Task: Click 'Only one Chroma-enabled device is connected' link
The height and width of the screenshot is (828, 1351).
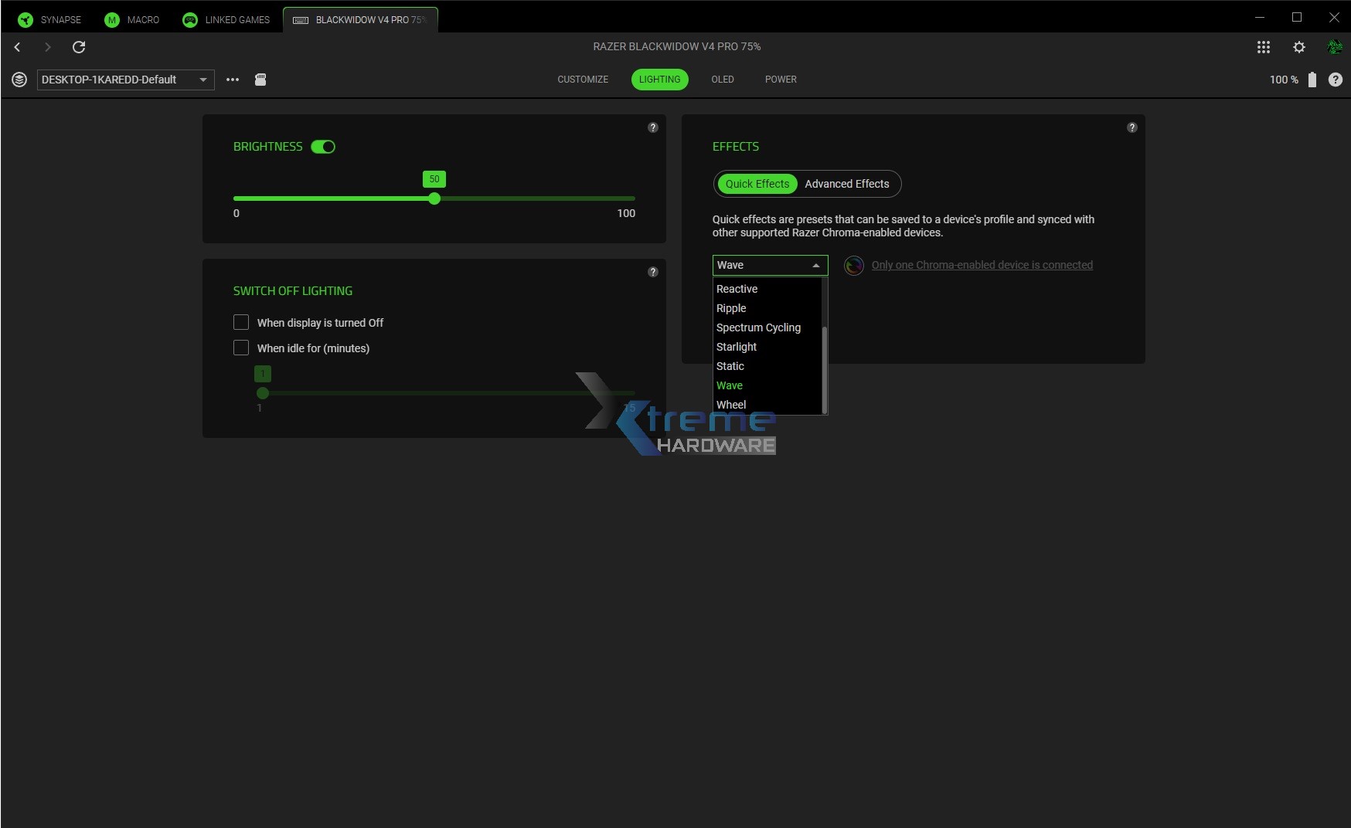Action: tap(982, 265)
